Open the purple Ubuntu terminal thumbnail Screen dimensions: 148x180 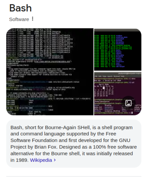pyautogui.click(x=118, y=94)
